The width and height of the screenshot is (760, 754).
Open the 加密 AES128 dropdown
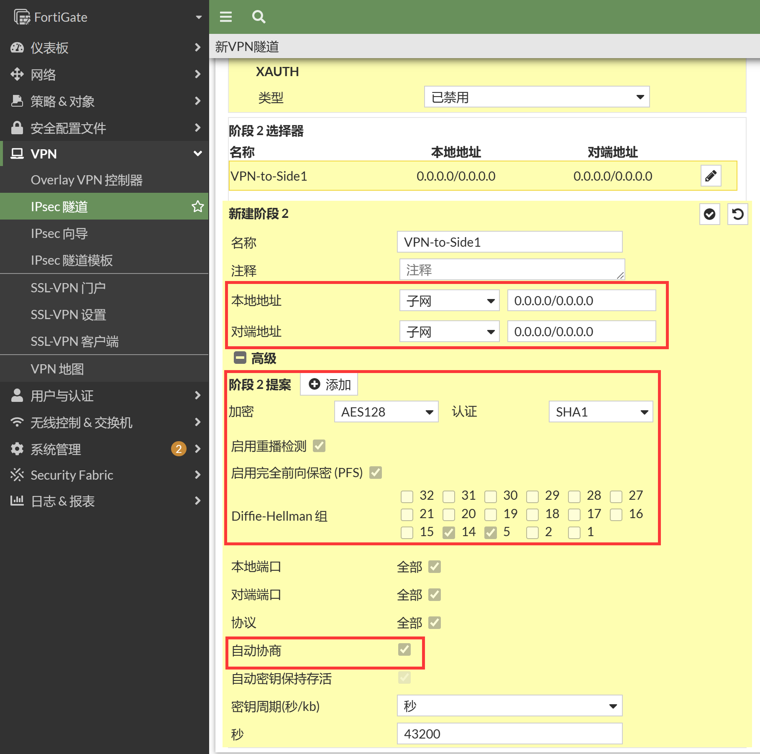[x=386, y=412]
